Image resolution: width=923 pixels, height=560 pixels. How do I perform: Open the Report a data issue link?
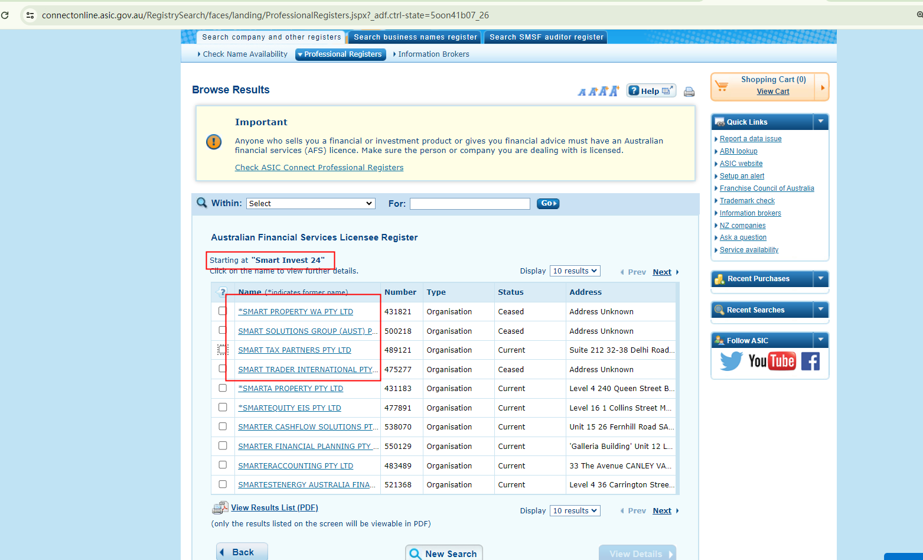751,139
